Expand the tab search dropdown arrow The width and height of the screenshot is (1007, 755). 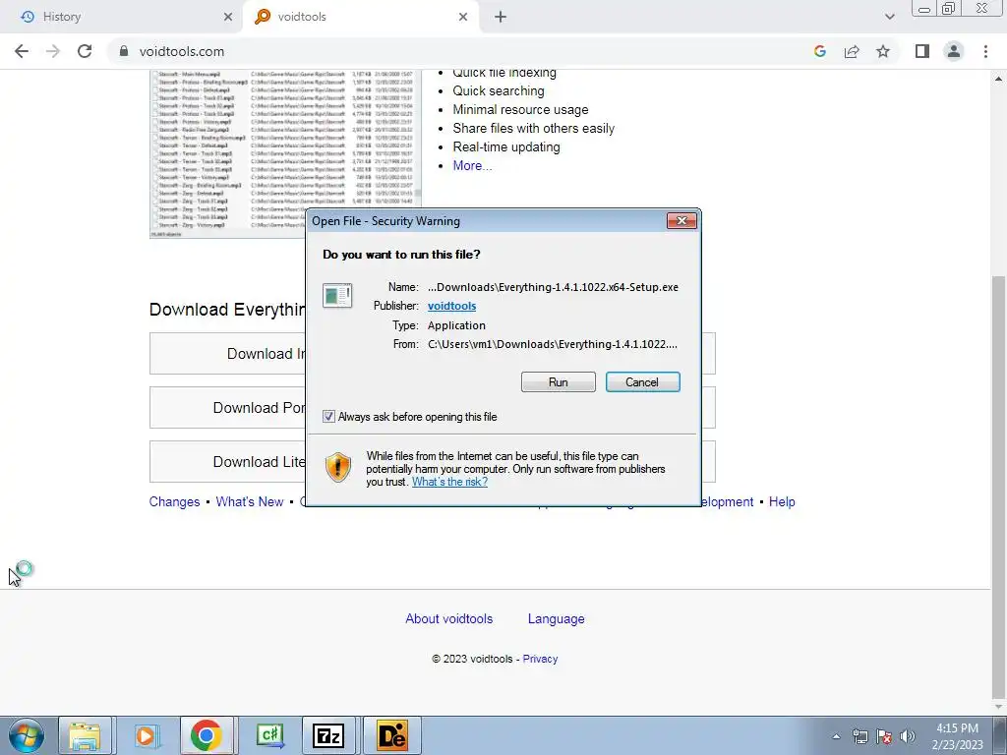point(889,17)
